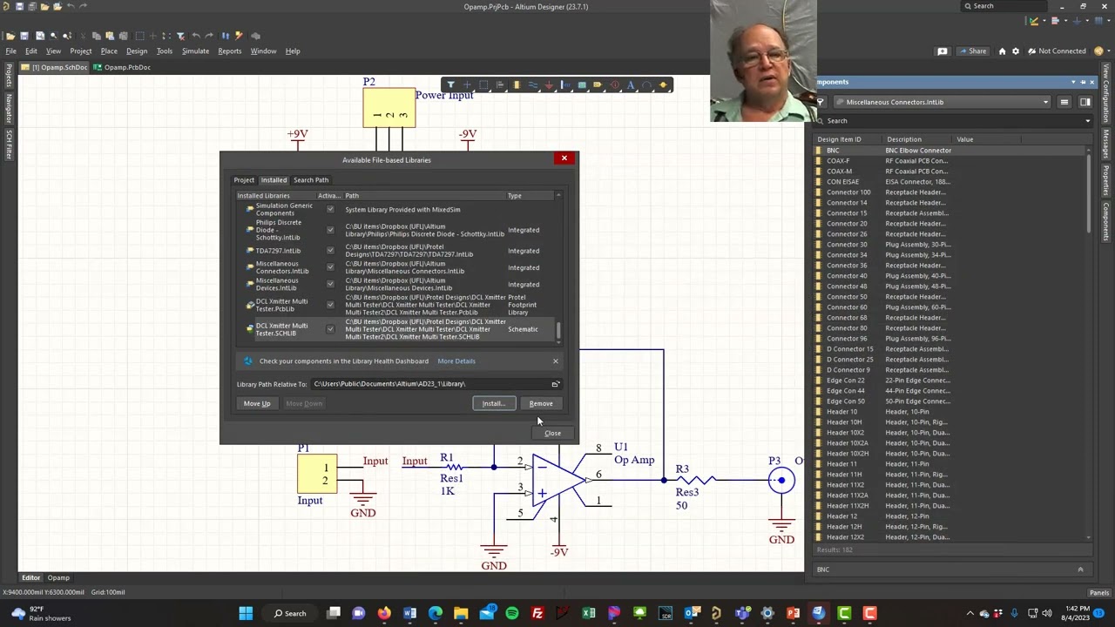This screenshot has width=1115, height=627.
Task: Click the notification comment icon beside Share
Action: (x=943, y=51)
